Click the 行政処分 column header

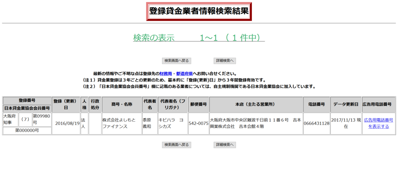click(x=95, y=104)
